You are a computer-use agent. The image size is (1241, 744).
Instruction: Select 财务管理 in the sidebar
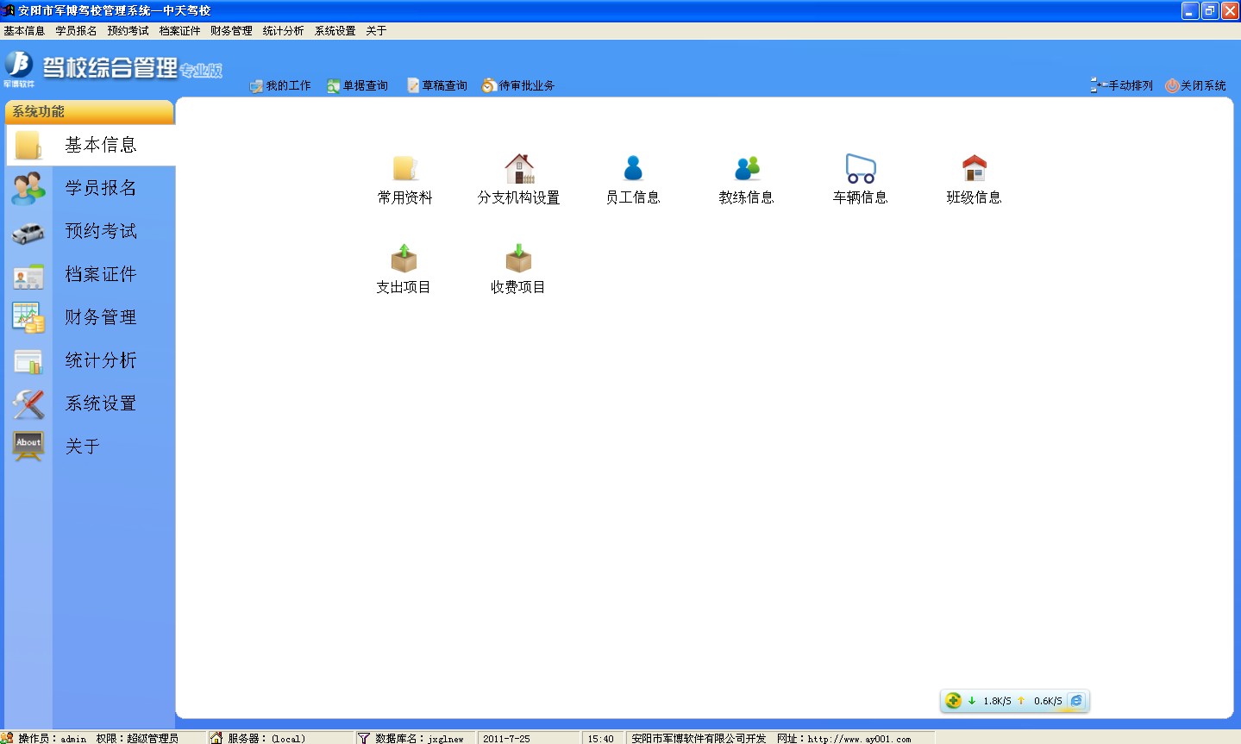91,317
